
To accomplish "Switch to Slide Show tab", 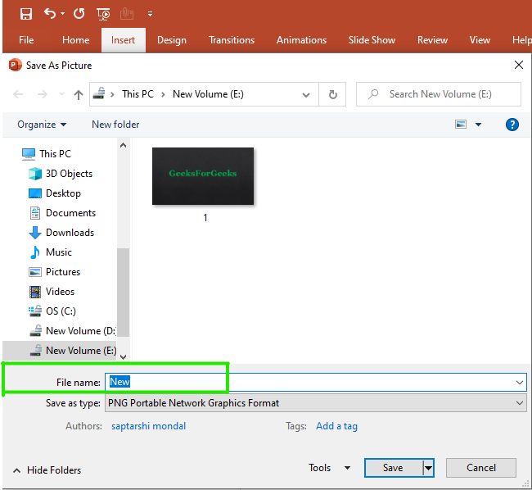I will tap(372, 40).
